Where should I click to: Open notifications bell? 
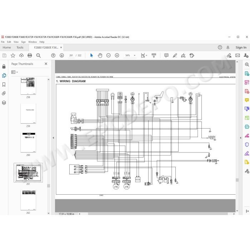click(x=228, y=47)
